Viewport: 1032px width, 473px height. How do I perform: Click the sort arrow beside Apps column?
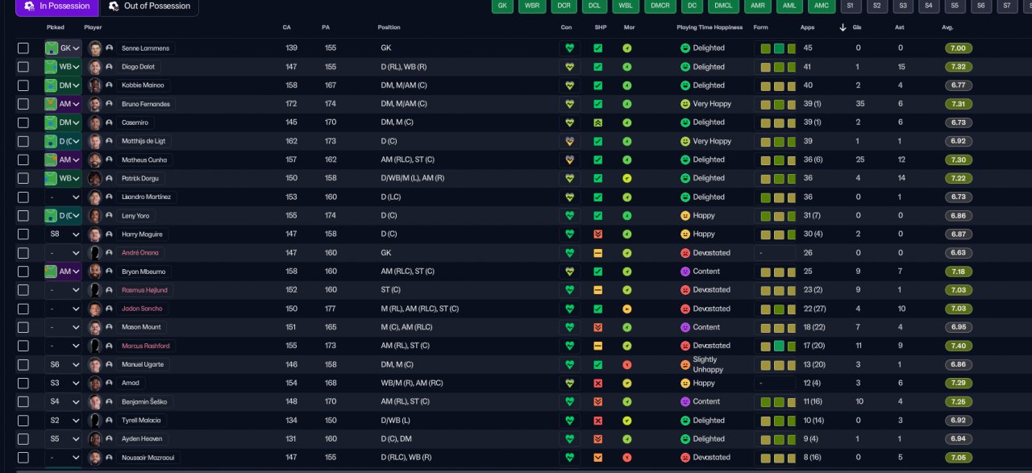tap(843, 27)
